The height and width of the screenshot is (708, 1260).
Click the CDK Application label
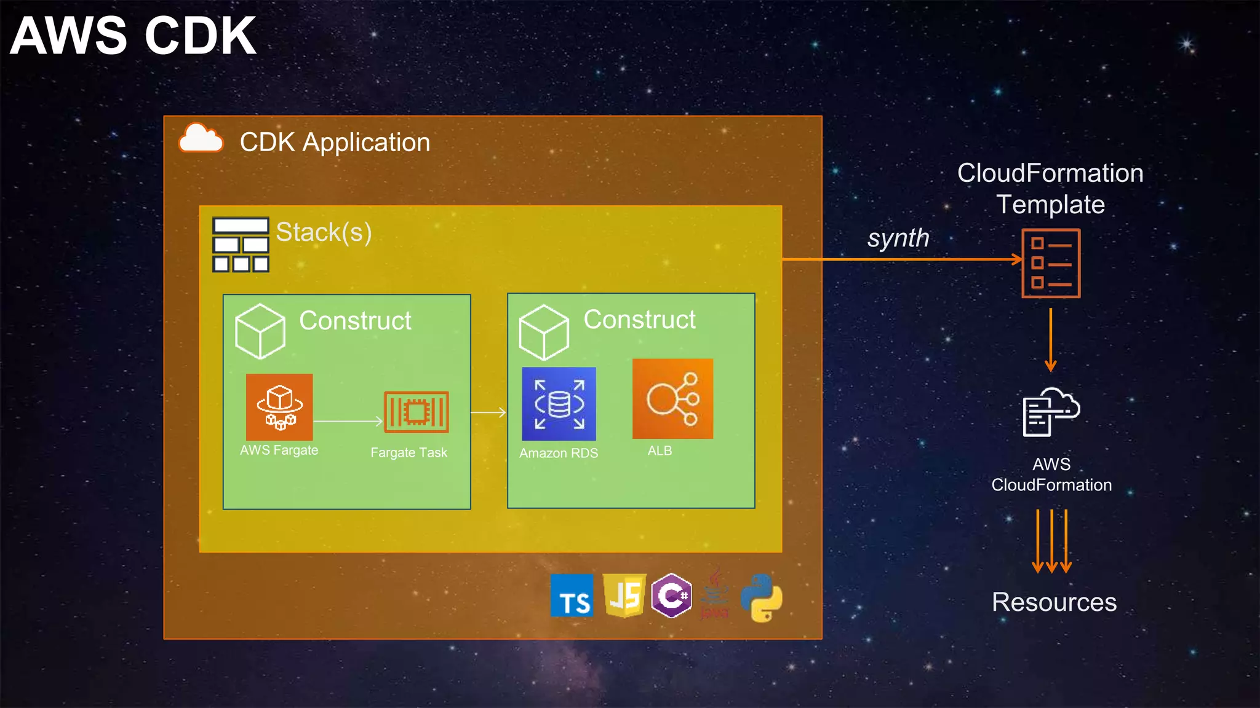(x=335, y=143)
